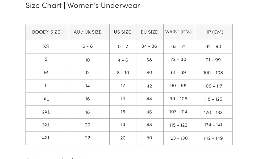Image resolution: width=258 pixels, height=159 pixels.
Task: Click the Size Chart Women's Underwear heading
Action: tap(83, 5)
